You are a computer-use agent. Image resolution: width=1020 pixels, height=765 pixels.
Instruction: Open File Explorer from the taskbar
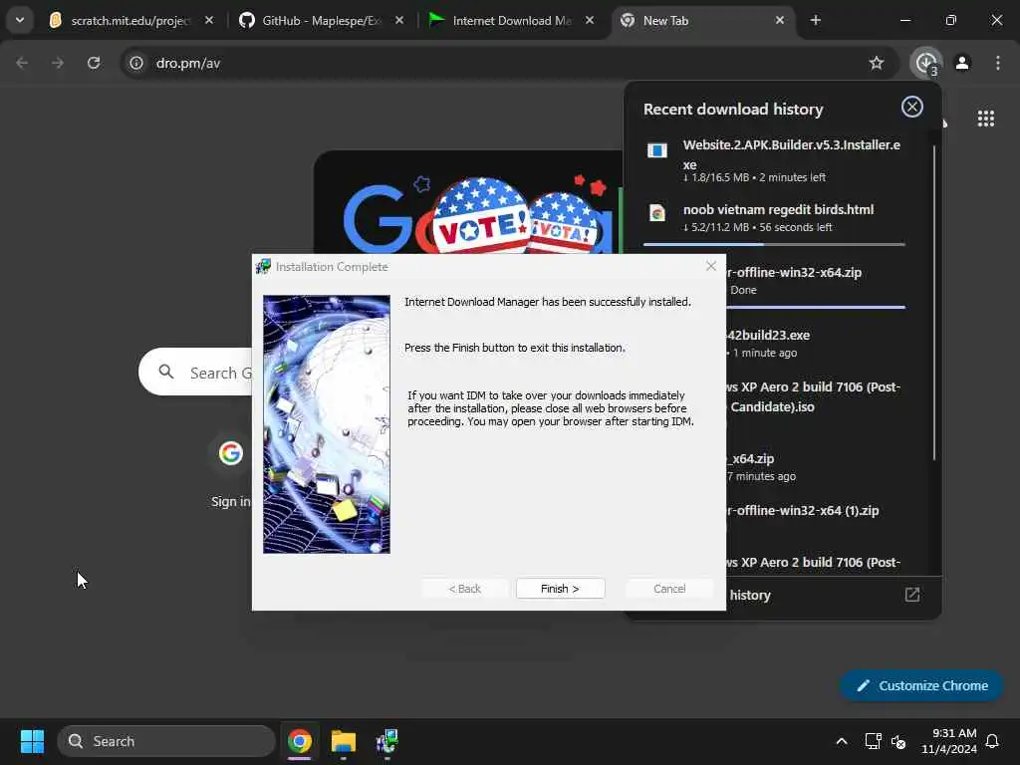343,741
